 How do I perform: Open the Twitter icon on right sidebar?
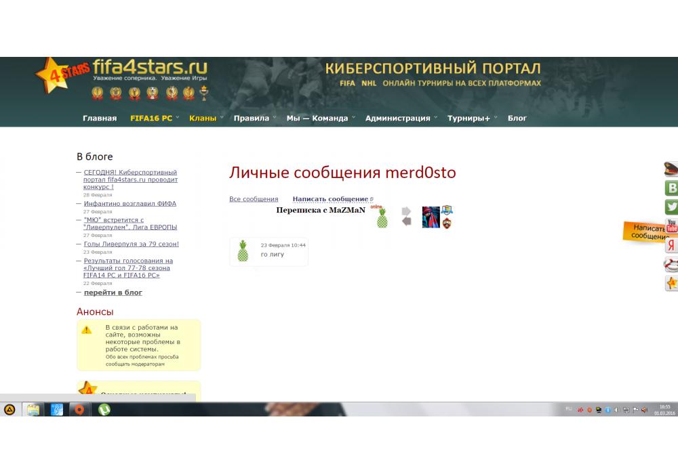click(671, 207)
